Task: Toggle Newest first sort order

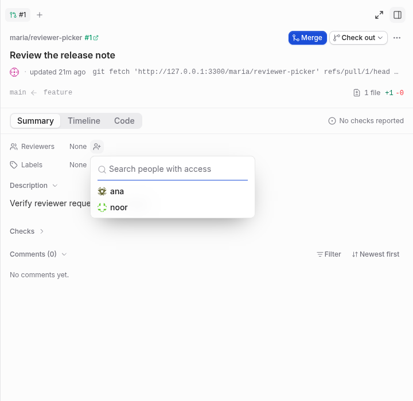Action: coord(376,254)
